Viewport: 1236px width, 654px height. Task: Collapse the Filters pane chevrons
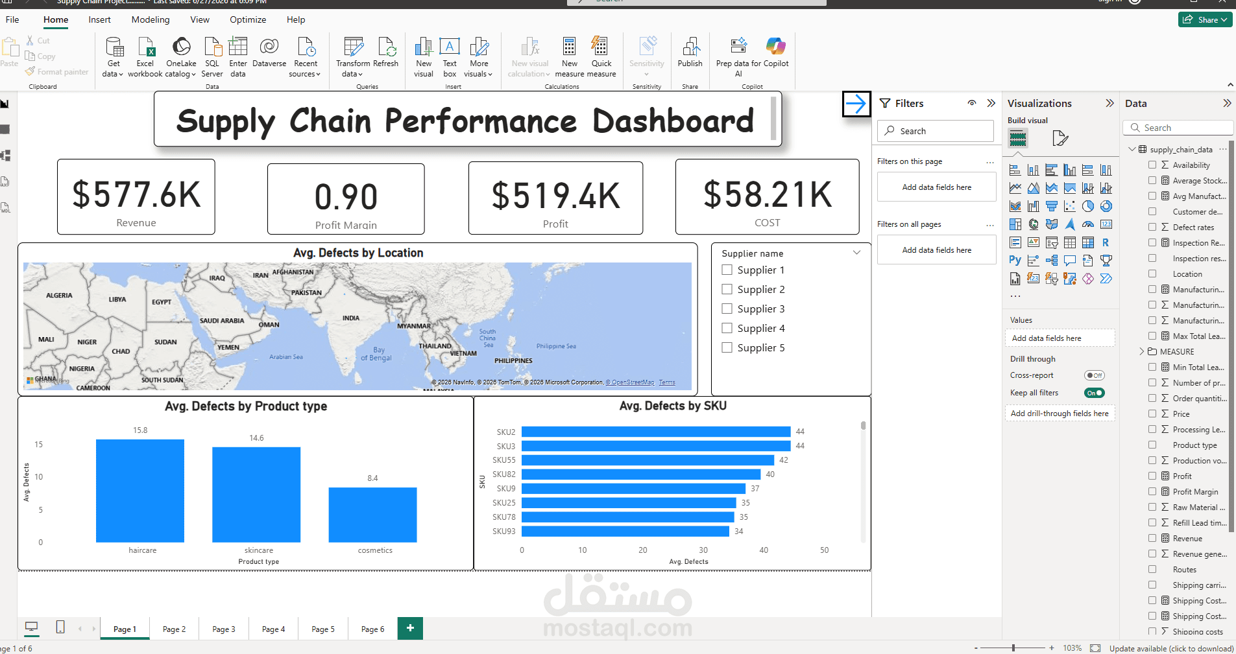[x=991, y=103]
